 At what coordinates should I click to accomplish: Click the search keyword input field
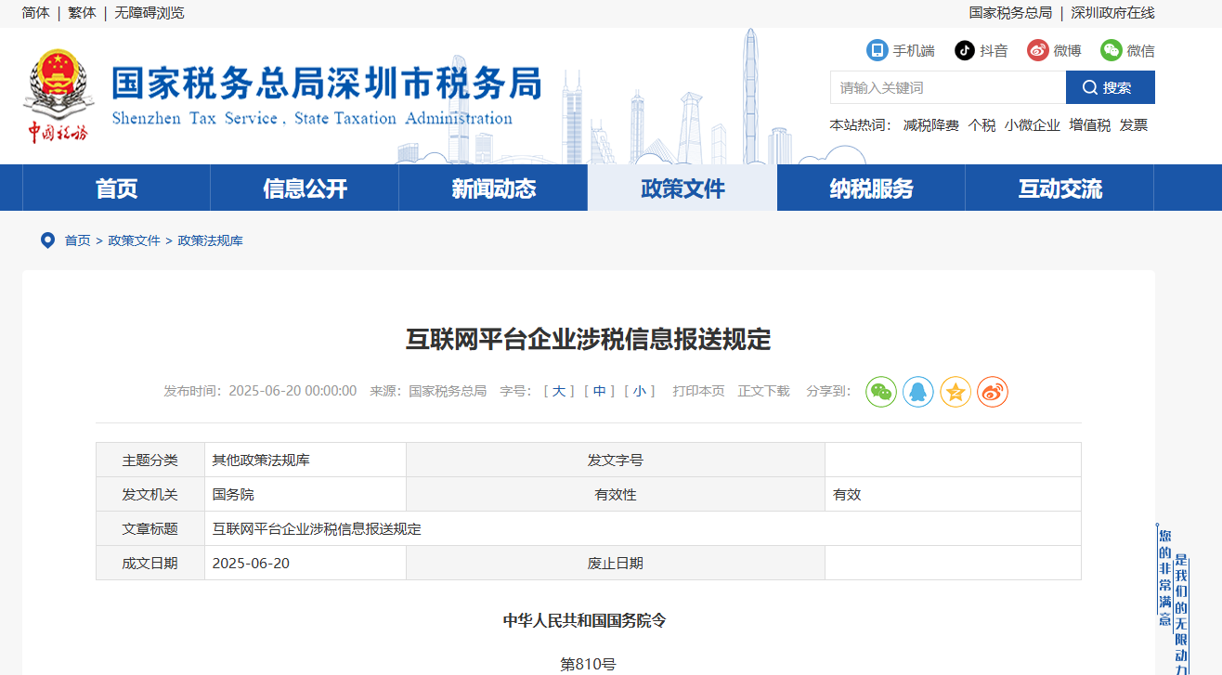pyautogui.click(x=947, y=87)
